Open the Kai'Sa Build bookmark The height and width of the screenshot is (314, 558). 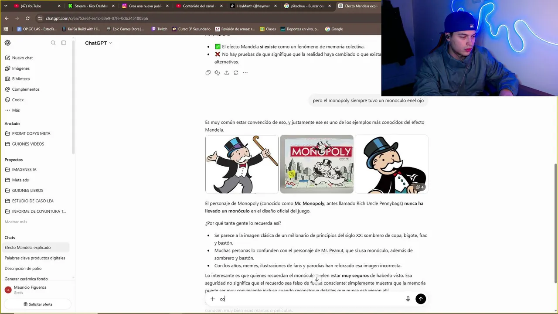[x=81, y=29]
